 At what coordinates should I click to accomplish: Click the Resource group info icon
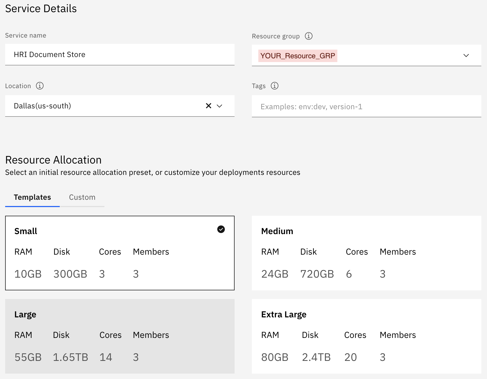pyautogui.click(x=309, y=36)
